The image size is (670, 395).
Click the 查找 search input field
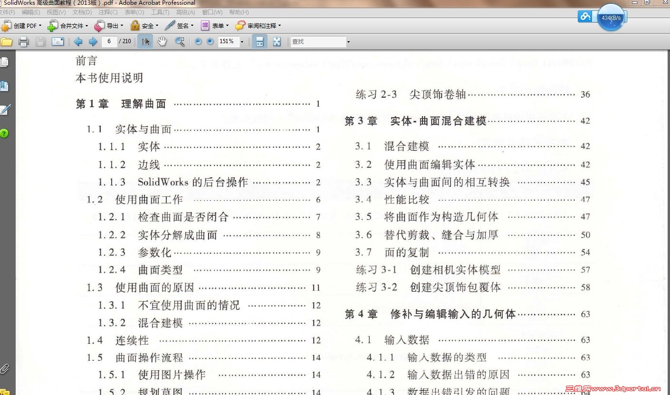(318, 42)
